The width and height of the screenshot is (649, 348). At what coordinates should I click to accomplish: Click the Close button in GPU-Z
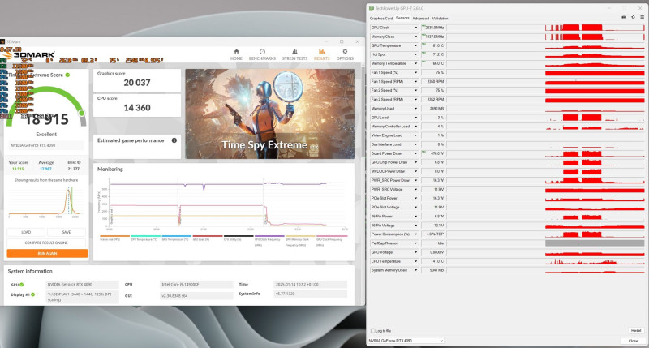tap(634, 341)
